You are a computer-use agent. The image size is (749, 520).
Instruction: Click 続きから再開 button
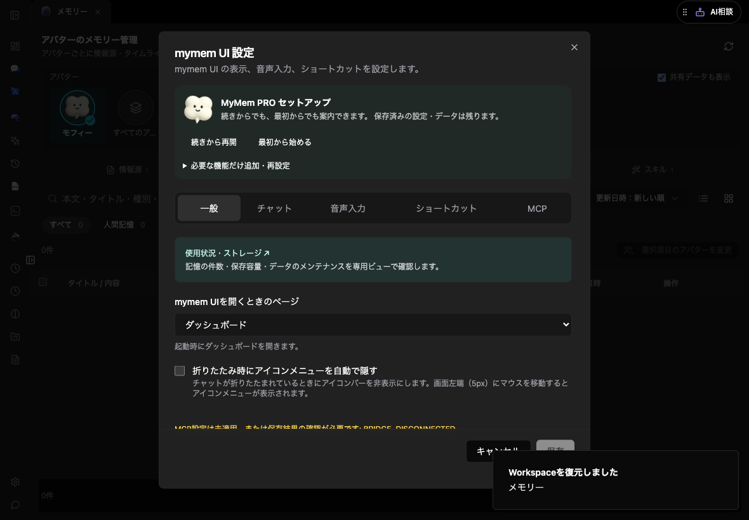tap(213, 142)
